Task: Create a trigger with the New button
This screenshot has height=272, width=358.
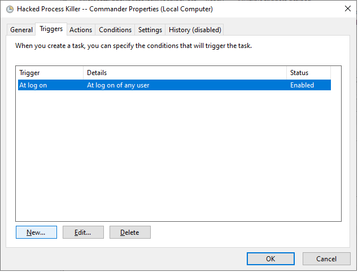Action: click(x=36, y=232)
